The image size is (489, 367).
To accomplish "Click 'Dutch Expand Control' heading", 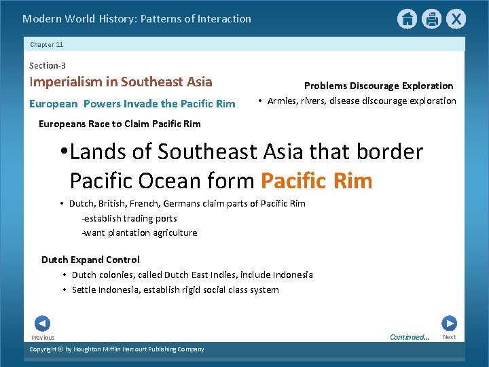I will pyautogui.click(x=90, y=260).
